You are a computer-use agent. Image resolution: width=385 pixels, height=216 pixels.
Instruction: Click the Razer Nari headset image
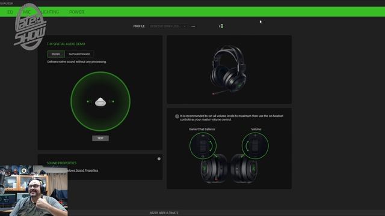tap(229, 70)
